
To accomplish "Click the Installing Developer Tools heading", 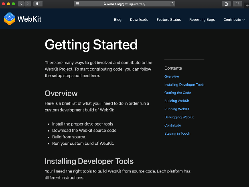I will (x=89, y=161).
